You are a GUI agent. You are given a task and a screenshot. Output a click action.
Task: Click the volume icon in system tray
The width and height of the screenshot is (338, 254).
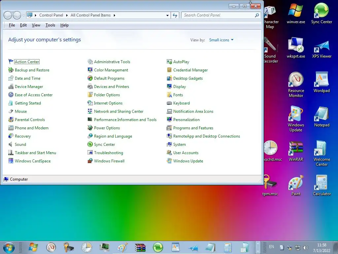point(305,247)
